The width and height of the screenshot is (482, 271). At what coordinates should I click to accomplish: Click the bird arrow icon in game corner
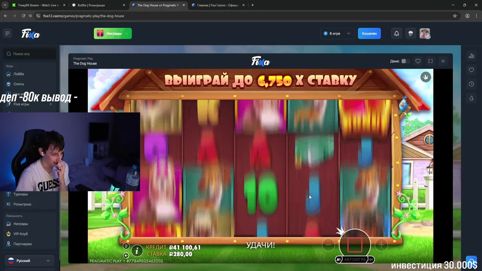[426, 77]
